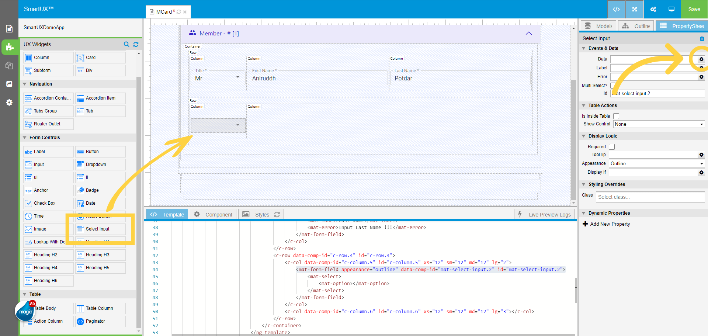
Task: Click the Select class input field
Action: (x=650, y=197)
